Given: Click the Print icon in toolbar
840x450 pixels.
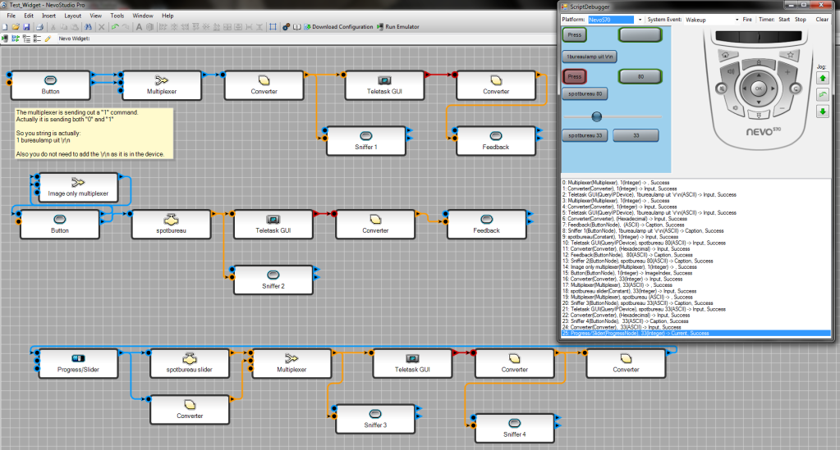Looking at the screenshot, I should (x=39, y=27).
